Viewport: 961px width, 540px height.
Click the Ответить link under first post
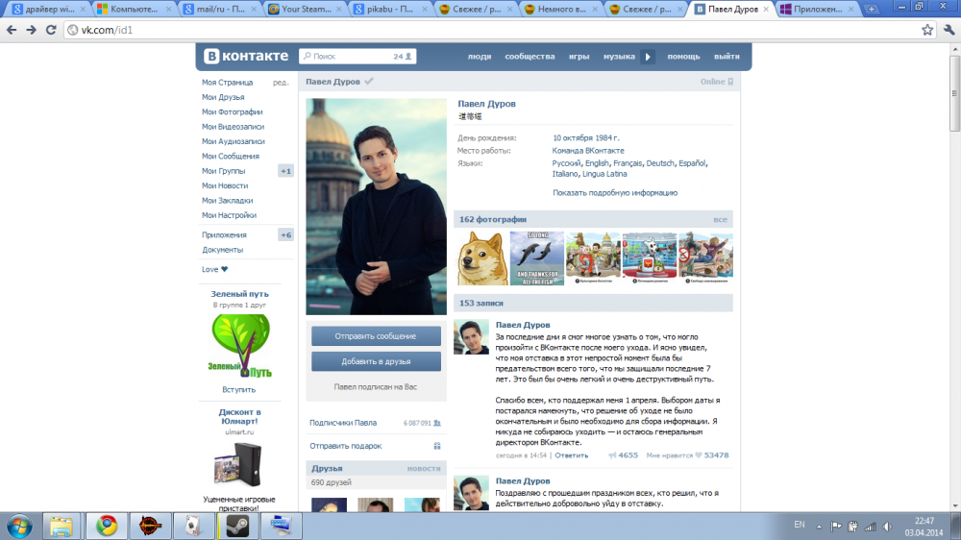tap(571, 455)
